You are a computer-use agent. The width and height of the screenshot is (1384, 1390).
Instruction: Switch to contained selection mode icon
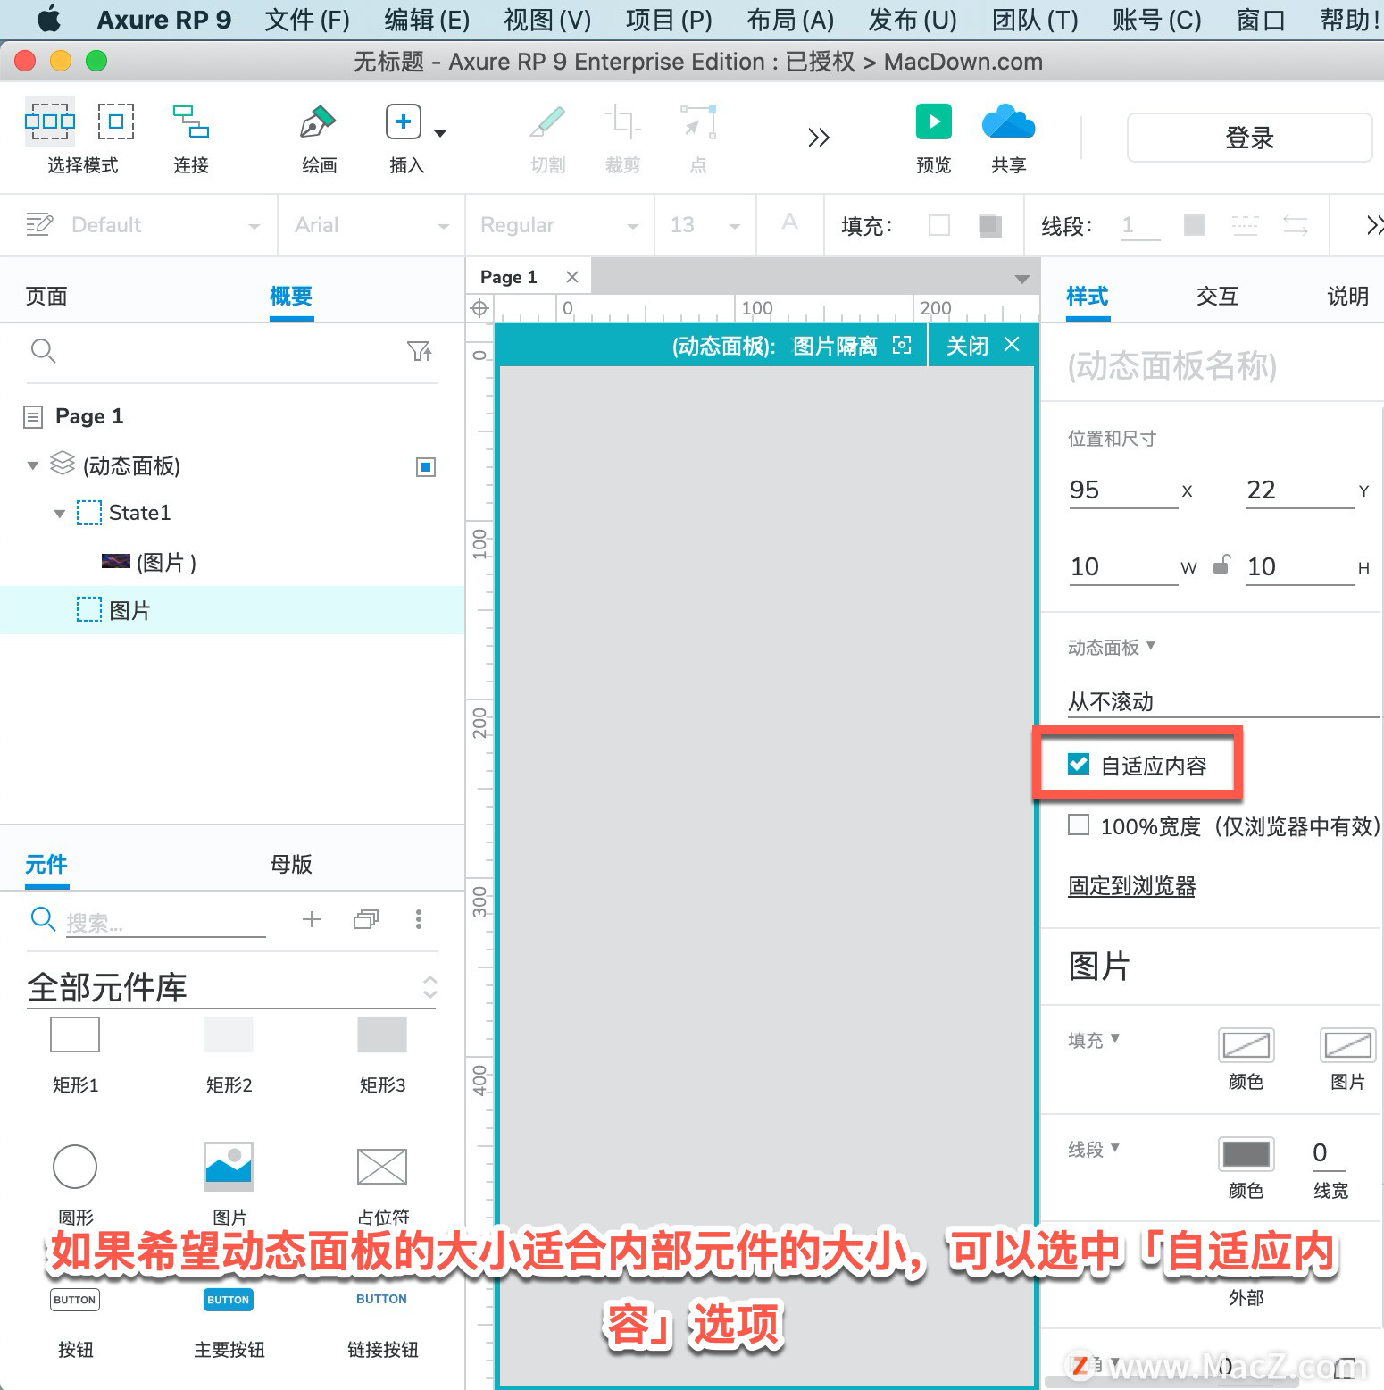116,121
